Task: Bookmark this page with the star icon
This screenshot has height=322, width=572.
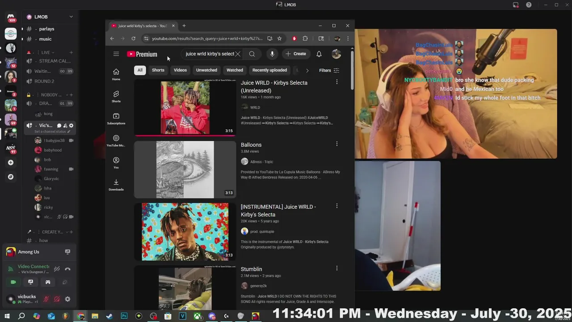Action: point(279,38)
